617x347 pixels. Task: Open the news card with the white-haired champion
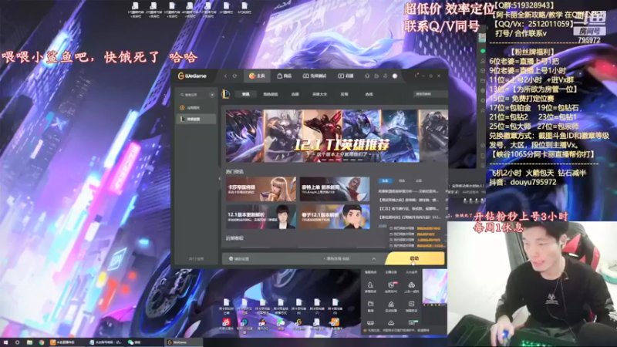click(335, 189)
